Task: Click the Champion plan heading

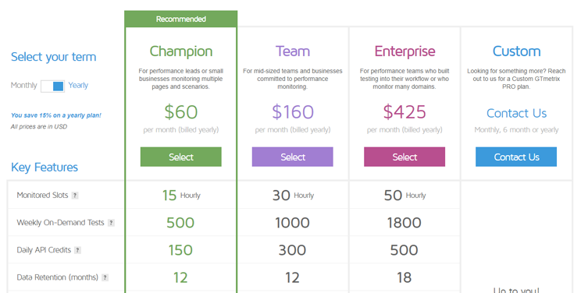Action: click(x=181, y=51)
